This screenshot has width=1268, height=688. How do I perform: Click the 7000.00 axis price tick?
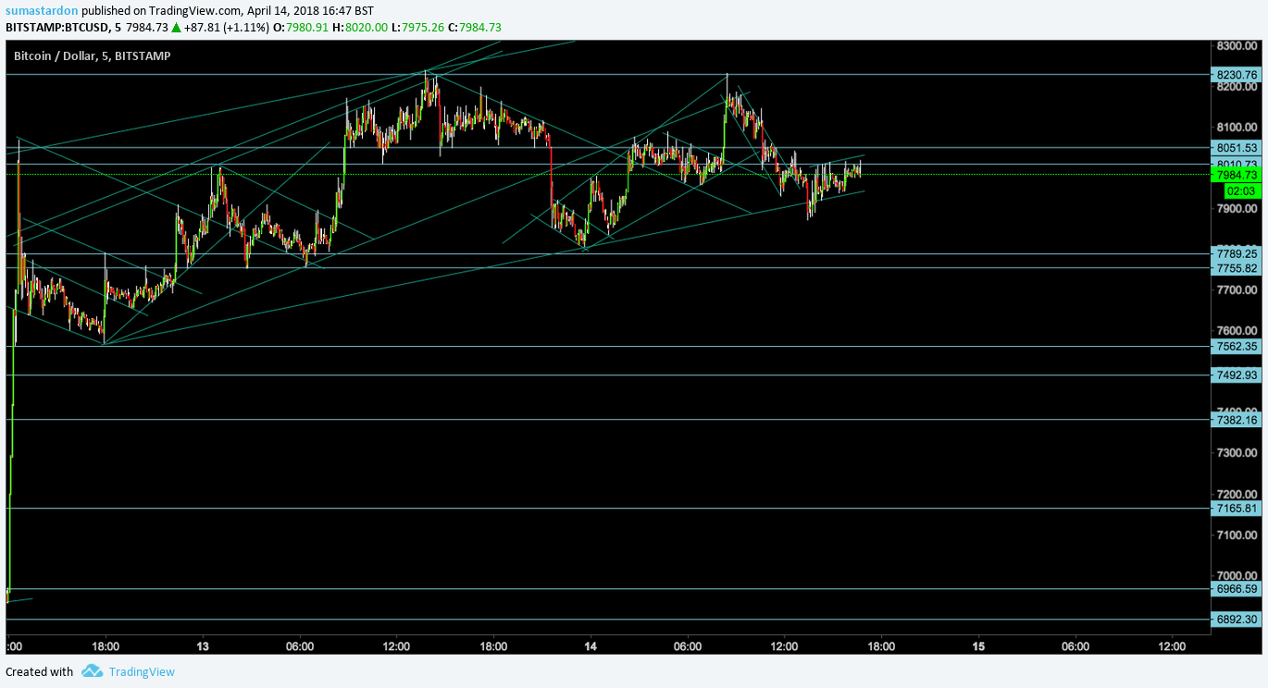pyautogui.click(x=1237, y=574)
